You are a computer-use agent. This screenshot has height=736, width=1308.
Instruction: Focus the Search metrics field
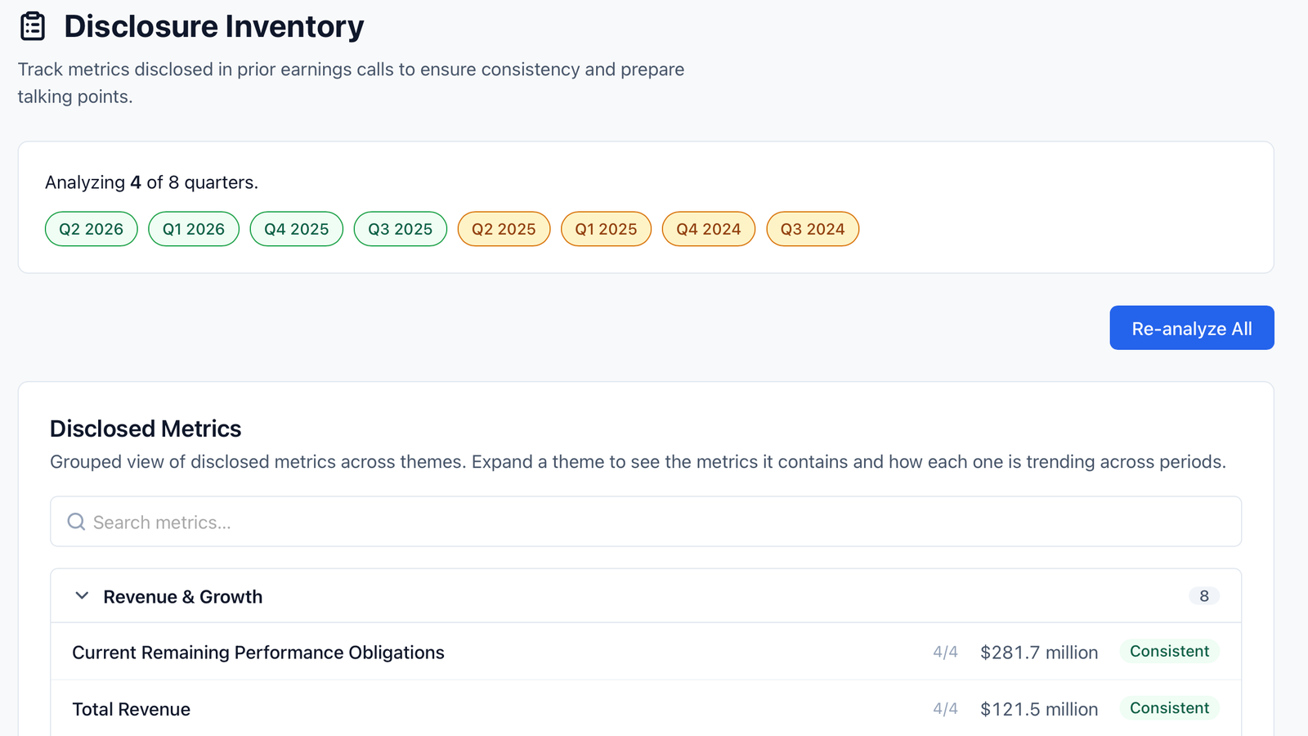(x=646, y=522)
